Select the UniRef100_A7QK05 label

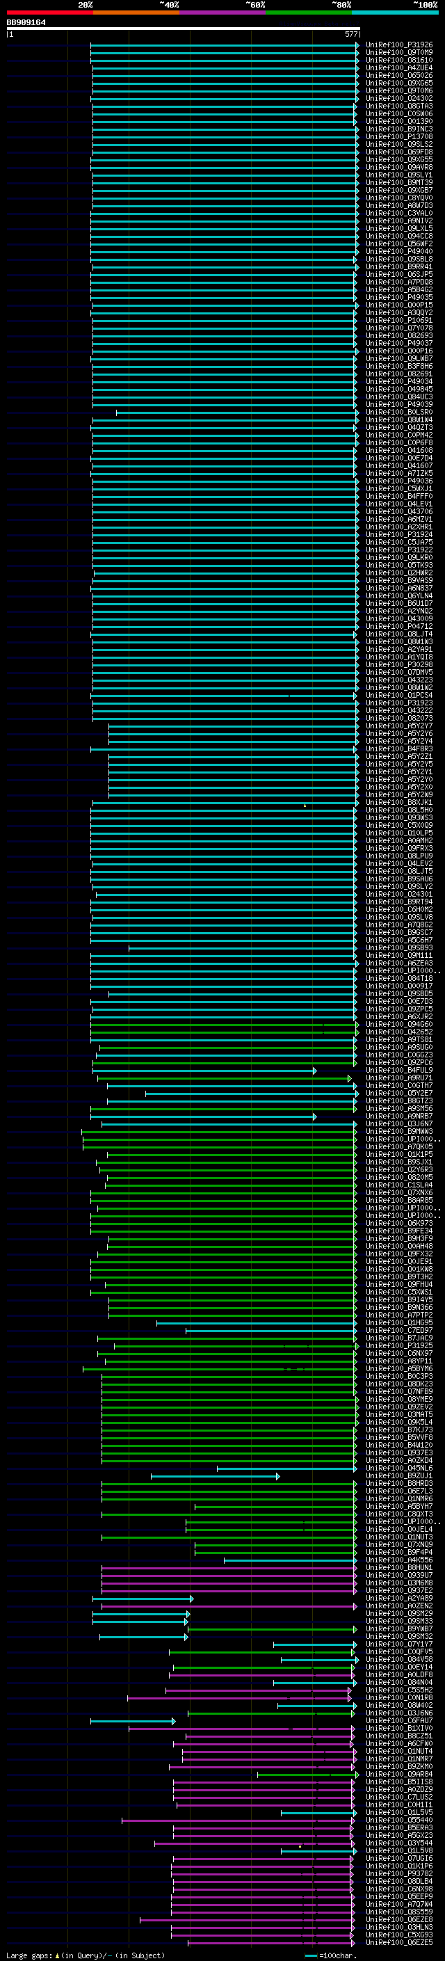tap(399, 1146)
